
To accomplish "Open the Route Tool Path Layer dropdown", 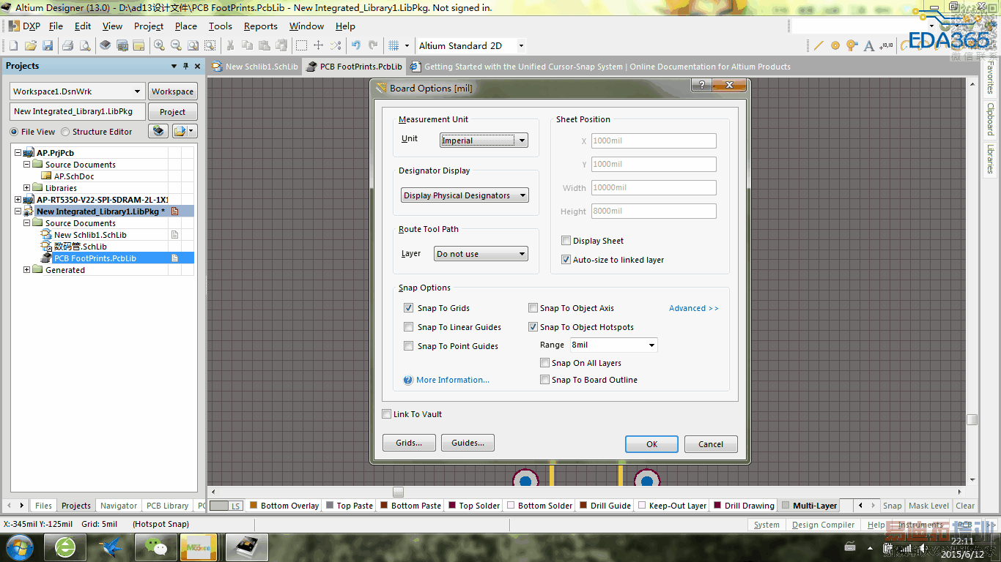I will (x=481, y=254).
